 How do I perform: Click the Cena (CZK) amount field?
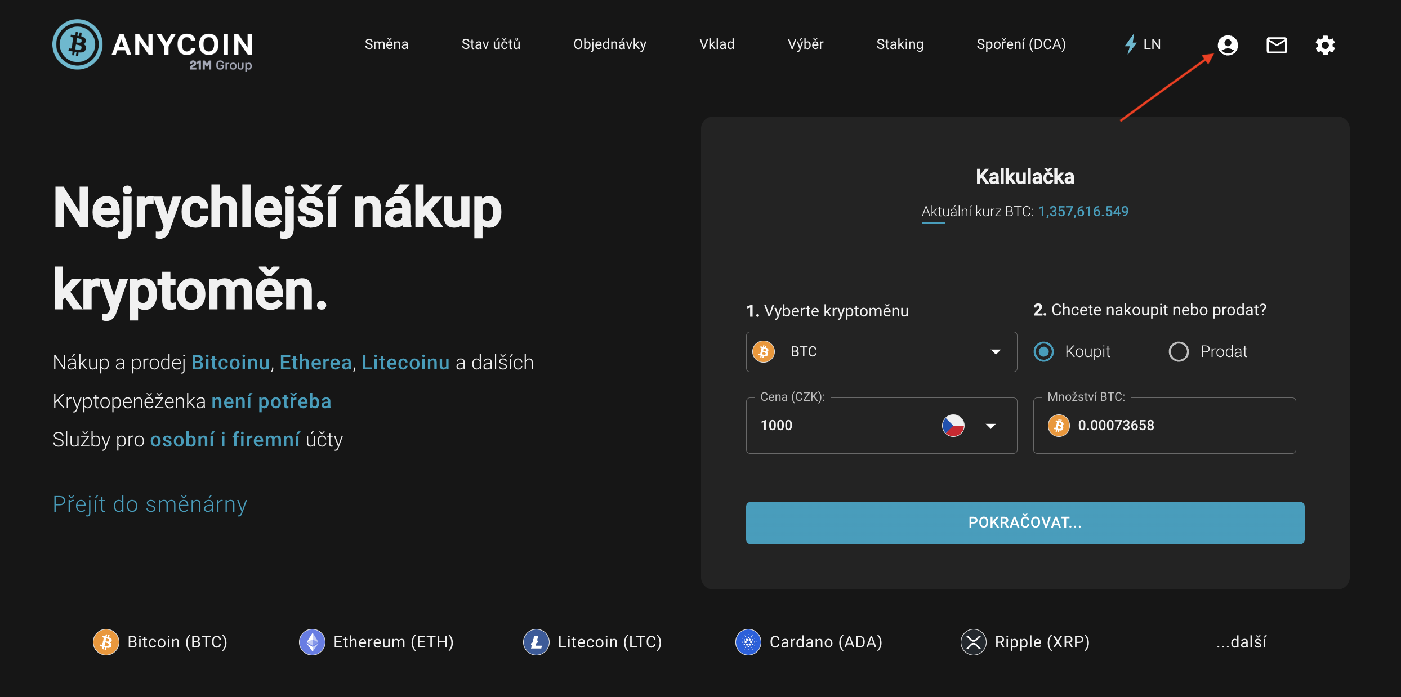click(x=839, y=426)
